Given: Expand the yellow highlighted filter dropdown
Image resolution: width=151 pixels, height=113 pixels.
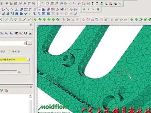Looking at the screenshot, I should point(28,60).
